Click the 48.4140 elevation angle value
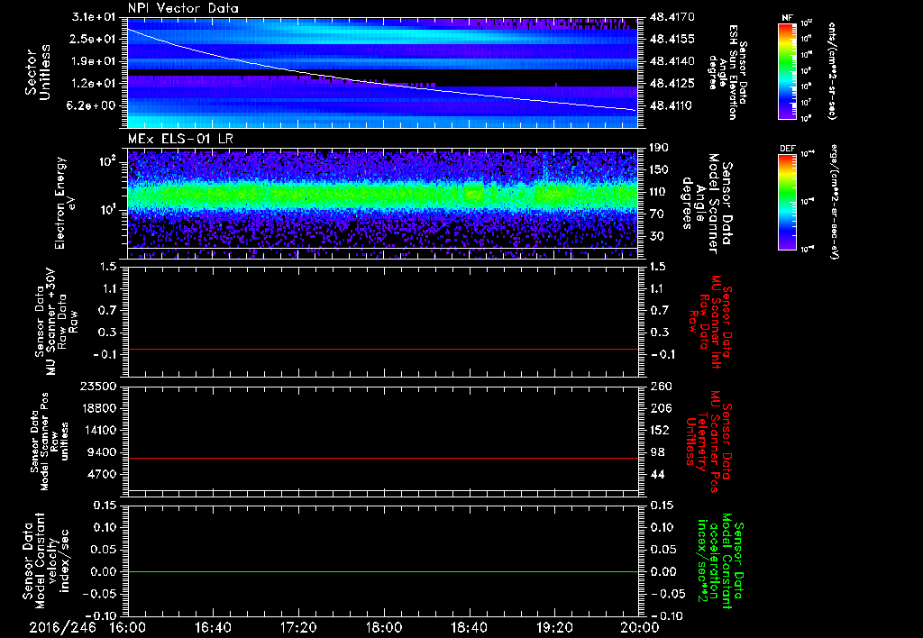This screenshot has width=923, height=638. (672, 61)
